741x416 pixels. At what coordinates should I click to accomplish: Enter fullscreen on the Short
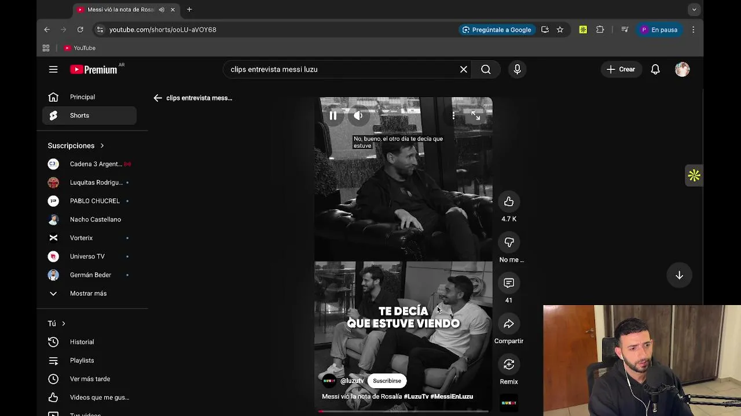(475, 116)
